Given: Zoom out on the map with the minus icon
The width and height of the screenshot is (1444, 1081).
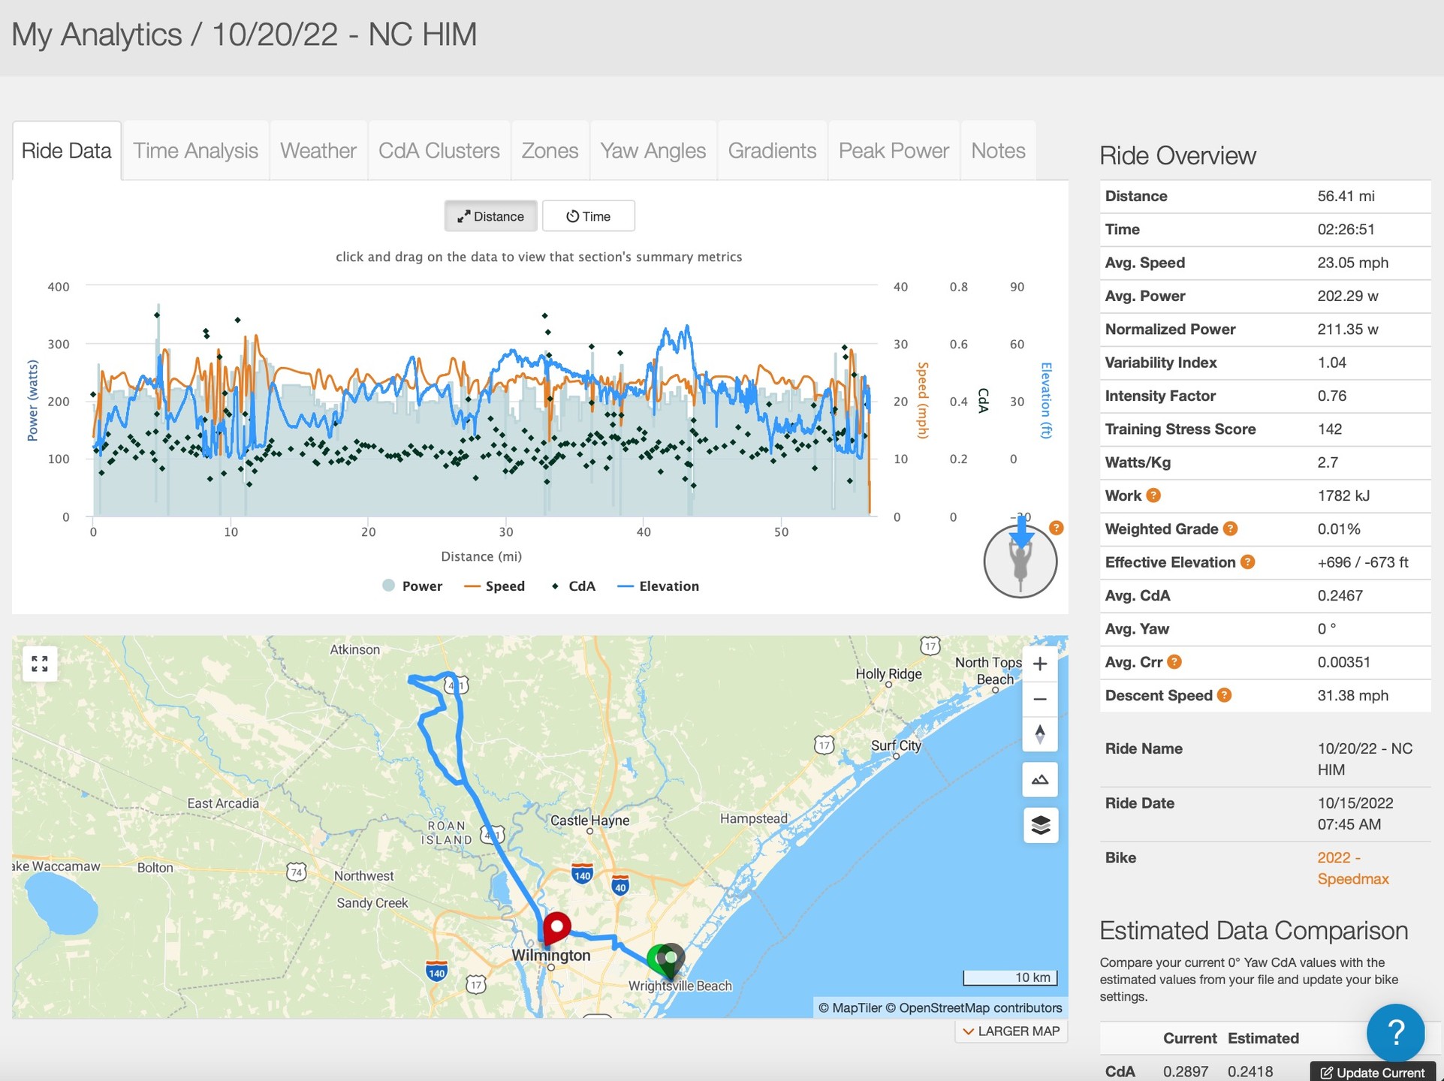Looking at the screenshot, I should (1040, 699).
